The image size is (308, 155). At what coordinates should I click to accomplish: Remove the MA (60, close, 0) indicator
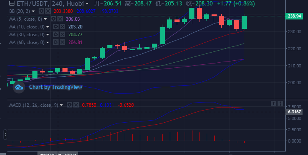point(62,42)
